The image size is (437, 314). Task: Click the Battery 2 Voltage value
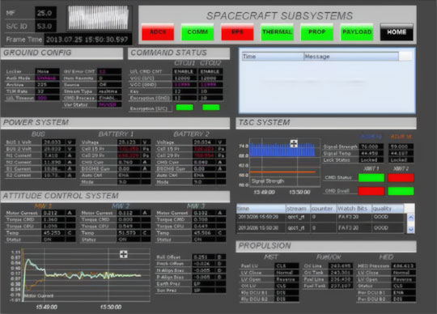[204, 142]
